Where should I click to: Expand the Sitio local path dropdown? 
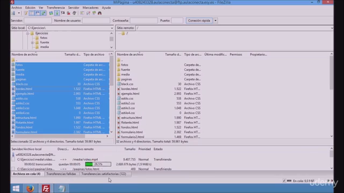point(112,28)
